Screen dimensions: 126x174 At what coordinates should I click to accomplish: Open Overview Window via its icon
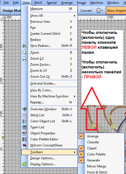(x=25, y=109)
